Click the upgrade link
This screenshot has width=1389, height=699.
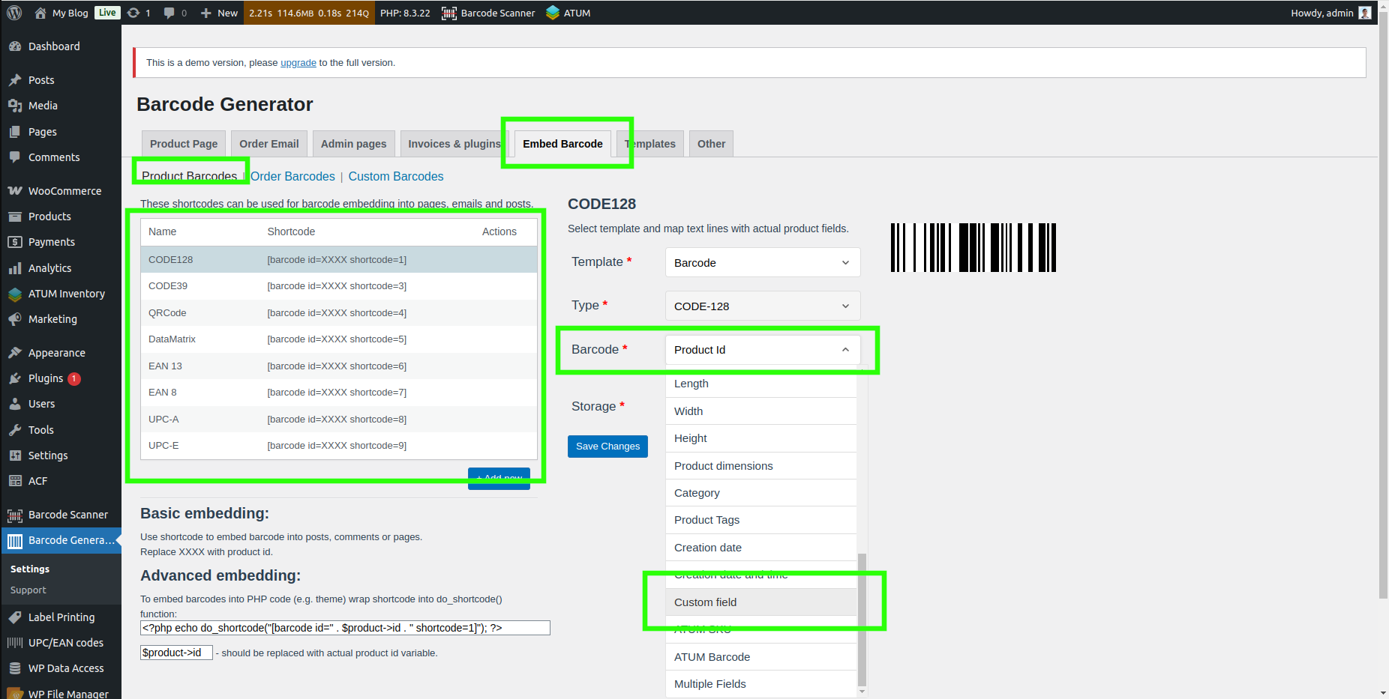[298, 63]
